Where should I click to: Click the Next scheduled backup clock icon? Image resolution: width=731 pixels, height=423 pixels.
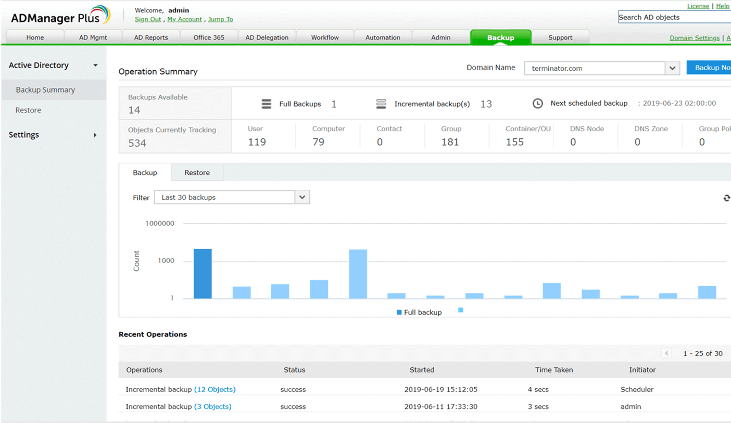coord(538,104)
